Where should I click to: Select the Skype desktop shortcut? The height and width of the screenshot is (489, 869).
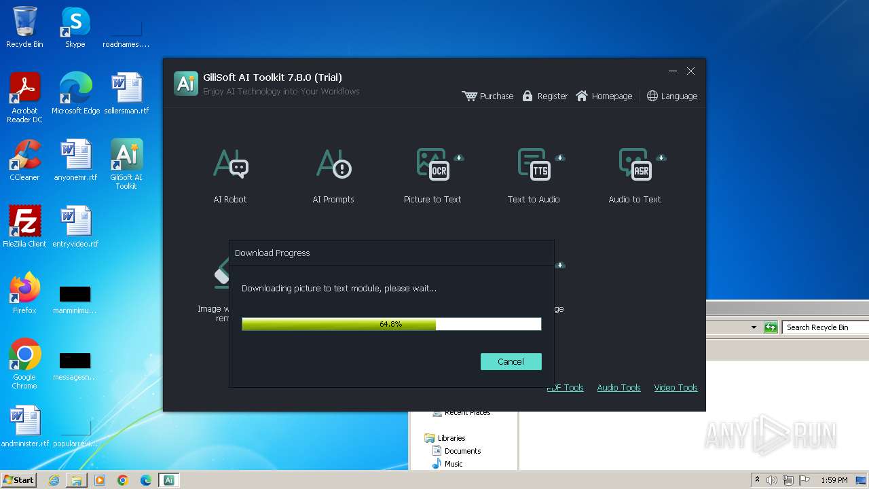(75, 27)
